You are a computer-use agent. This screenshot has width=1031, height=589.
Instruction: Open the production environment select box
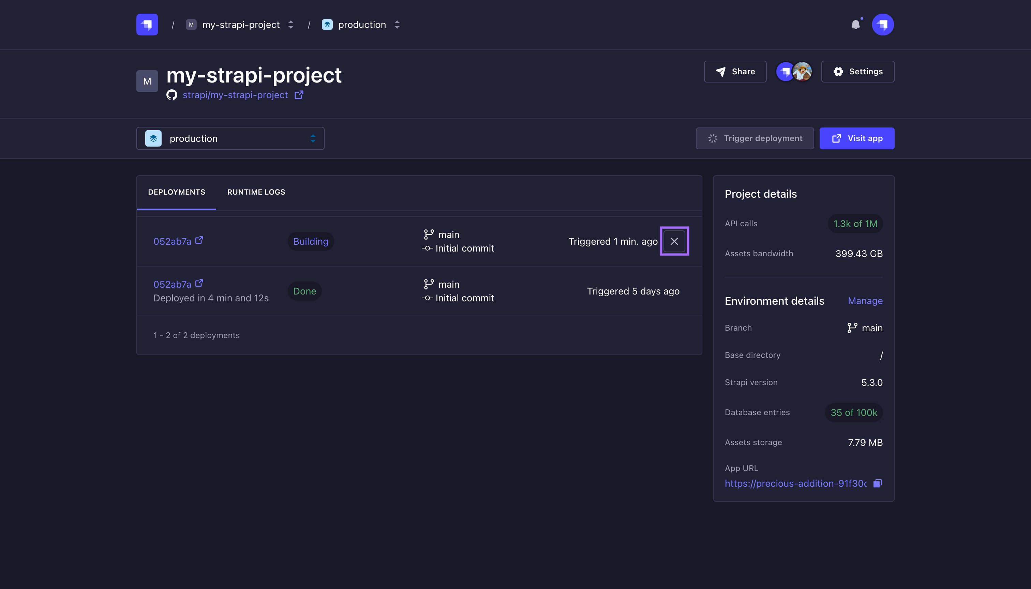[x=230, y=138]
